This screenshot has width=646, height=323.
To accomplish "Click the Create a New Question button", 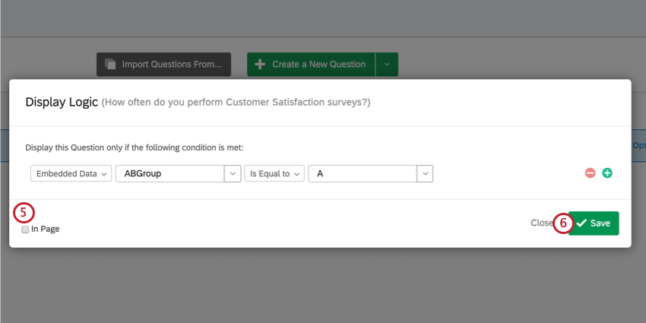I will click(x=312, y=65).
